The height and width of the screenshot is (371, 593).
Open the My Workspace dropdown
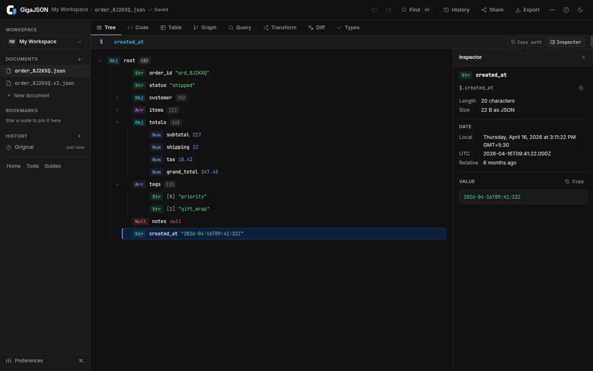pyautogui.click(x=45, y=42)
